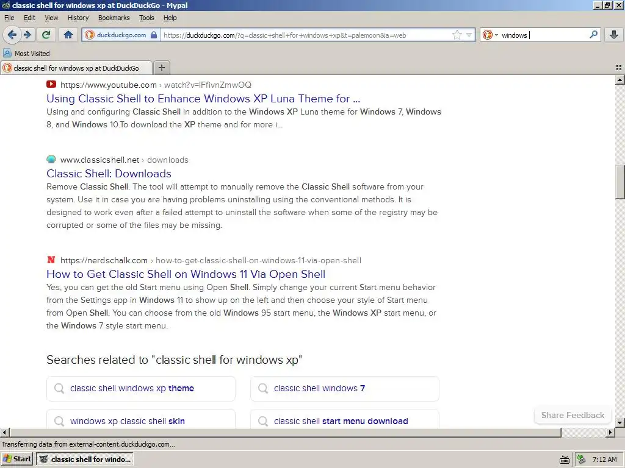Click the Nerdschalk N favicon

coord(51,260)
